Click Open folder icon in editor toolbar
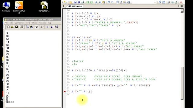Viewport: 193px width, 108px height. [71, 2]
